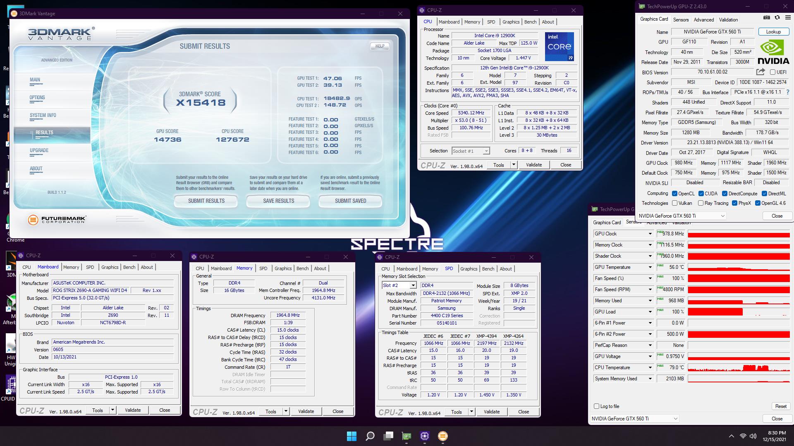This screenshot has width=794, height=446.
Task: Open the Bench tab in top CPU-Z window
Action: 531,22
